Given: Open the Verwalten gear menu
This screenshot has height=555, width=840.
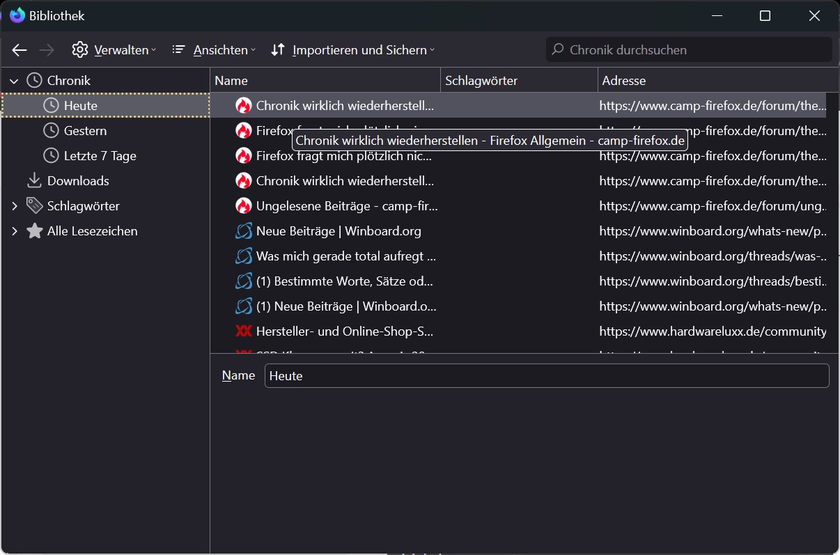Looking at the screenshot, I should (x=114, y=50).
